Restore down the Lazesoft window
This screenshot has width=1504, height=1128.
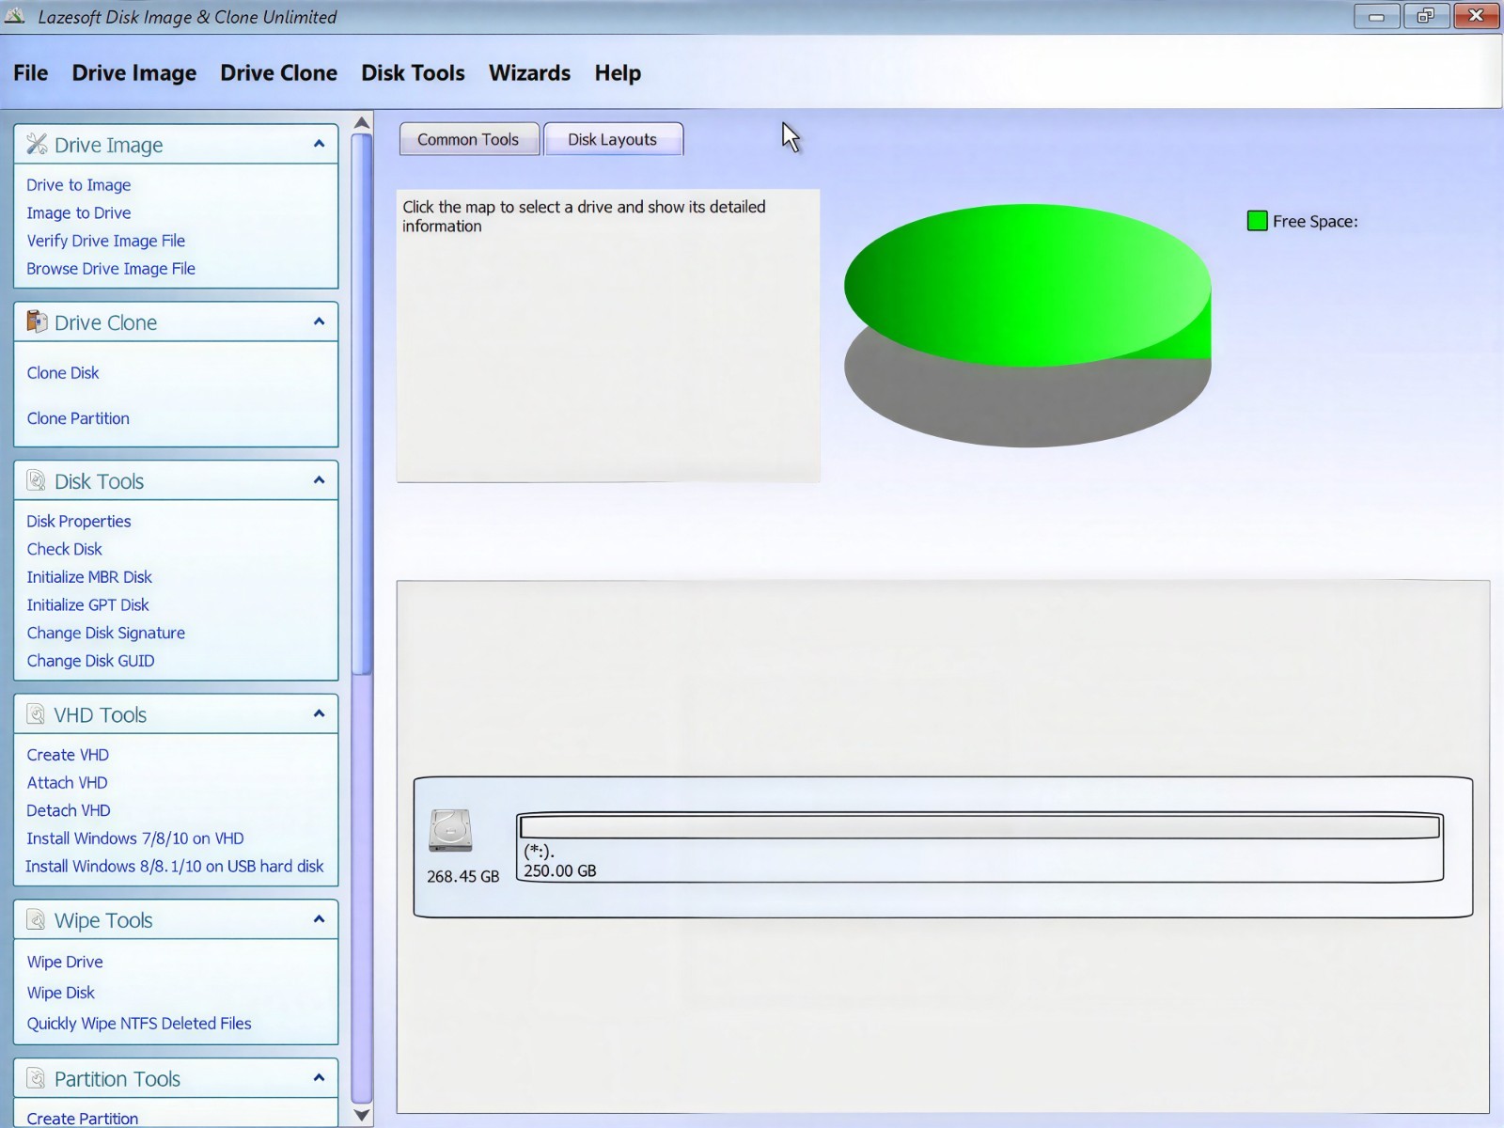(1426, 16)
